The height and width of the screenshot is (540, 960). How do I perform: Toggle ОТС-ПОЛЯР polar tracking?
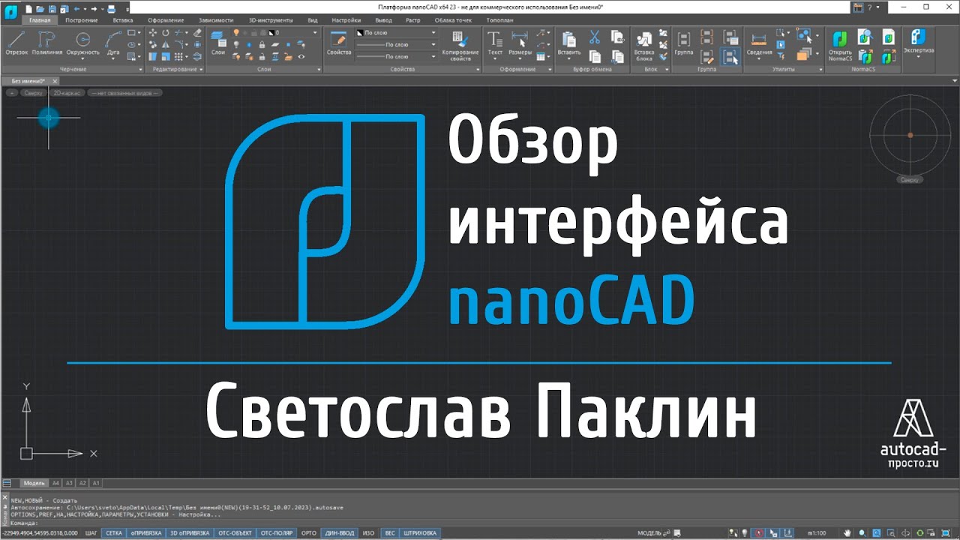[277, 532]
